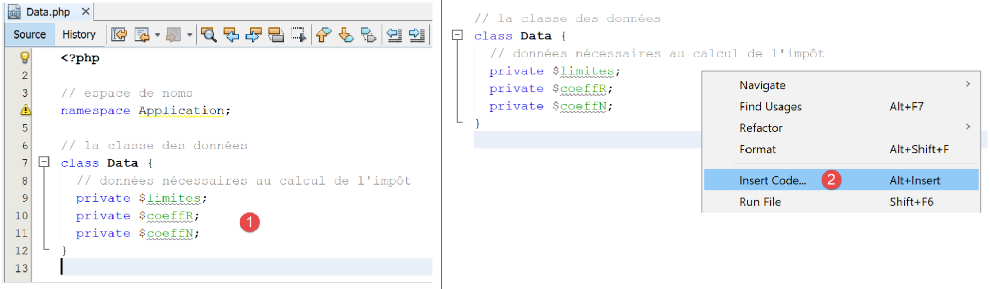Shift the line left using toolbar icon

394,34
